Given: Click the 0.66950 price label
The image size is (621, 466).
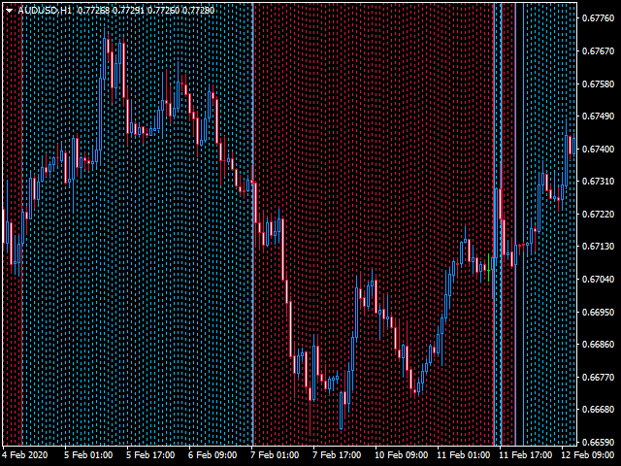Looking at the screenshot, I should [x=598, y=312].
